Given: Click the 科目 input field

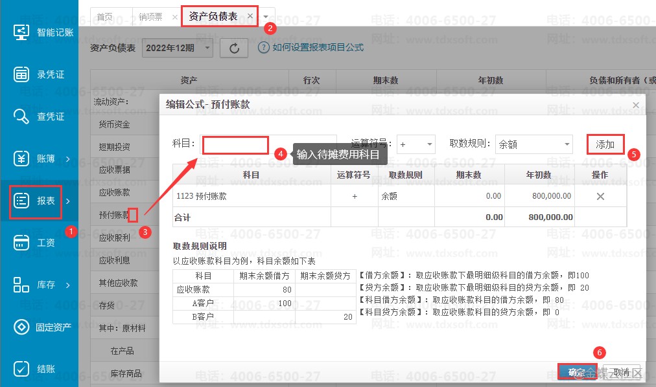Looking at the screenshot, I should (235, 145).
